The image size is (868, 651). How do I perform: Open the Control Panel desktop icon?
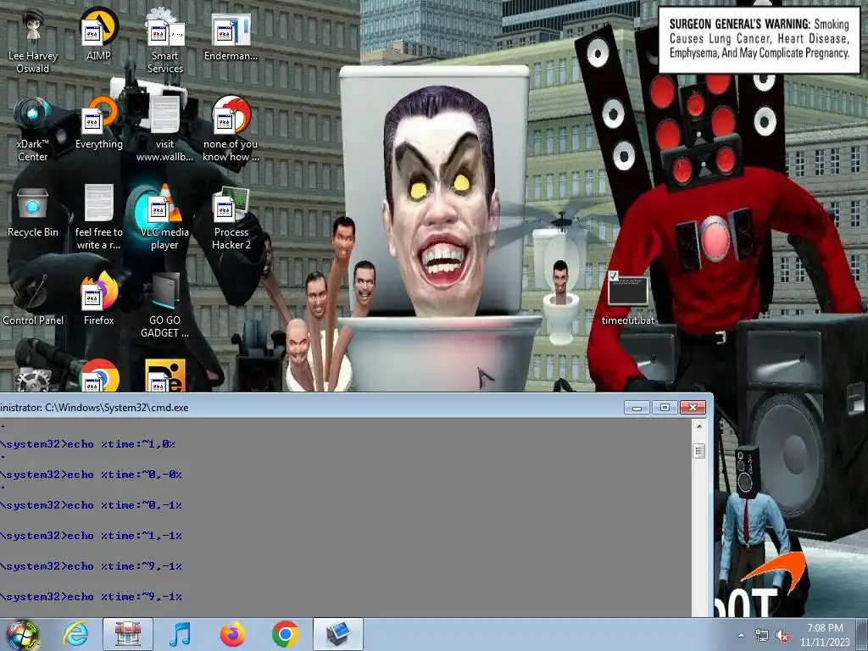coord(33,299)
